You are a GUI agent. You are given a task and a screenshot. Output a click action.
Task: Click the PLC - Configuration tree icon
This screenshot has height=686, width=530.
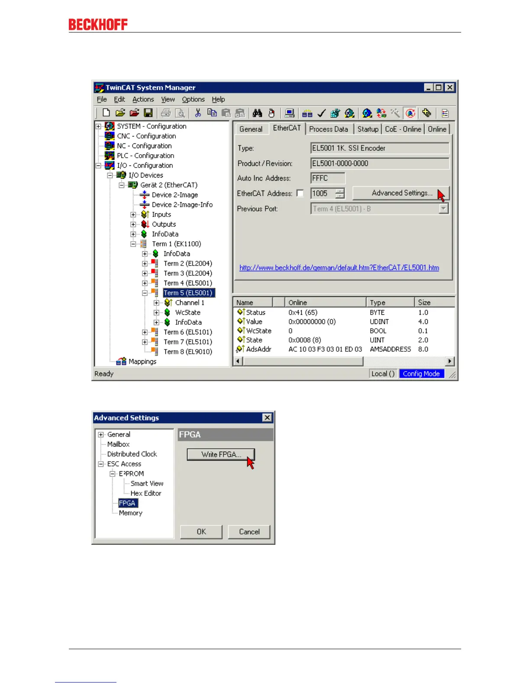(x=110, y=155)
